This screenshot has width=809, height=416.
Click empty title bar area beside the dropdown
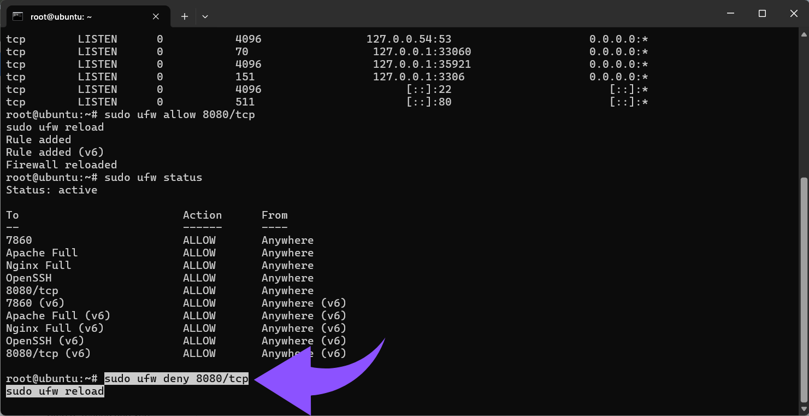pos(437,15)
